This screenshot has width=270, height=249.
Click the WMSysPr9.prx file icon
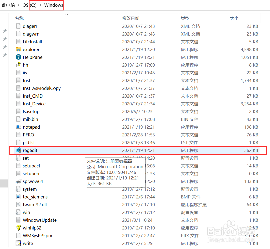click(19, 236)
